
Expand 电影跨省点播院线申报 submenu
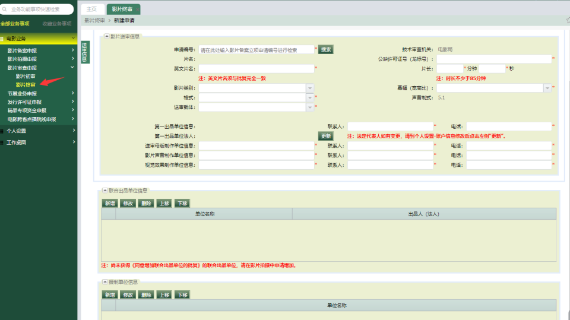(73, 119)
